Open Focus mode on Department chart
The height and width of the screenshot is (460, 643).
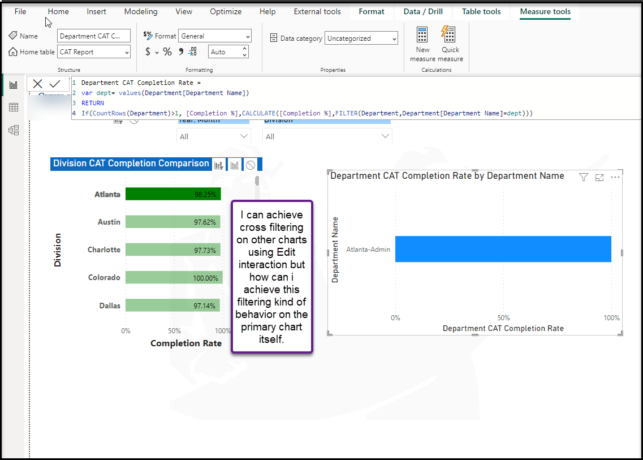click(x=599, y=177)
